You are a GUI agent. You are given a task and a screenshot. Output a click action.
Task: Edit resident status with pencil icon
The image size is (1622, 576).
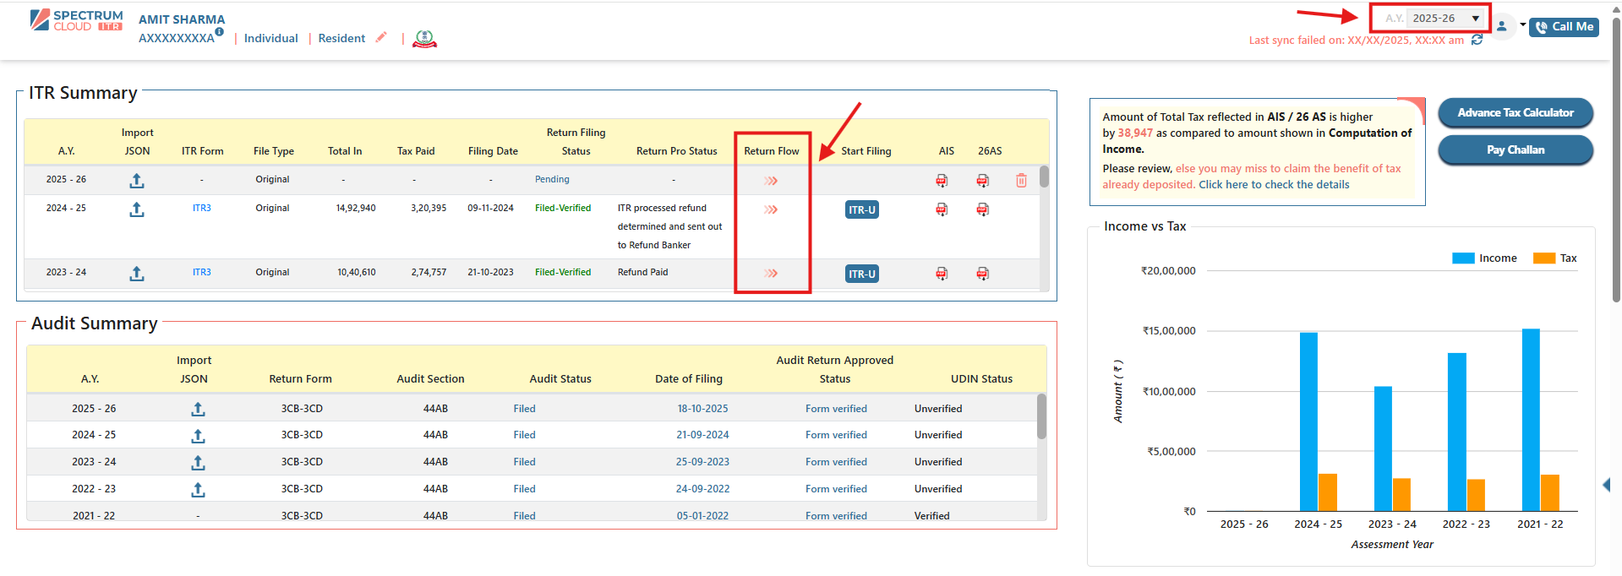pyautogui.click(x=381, y=37)
